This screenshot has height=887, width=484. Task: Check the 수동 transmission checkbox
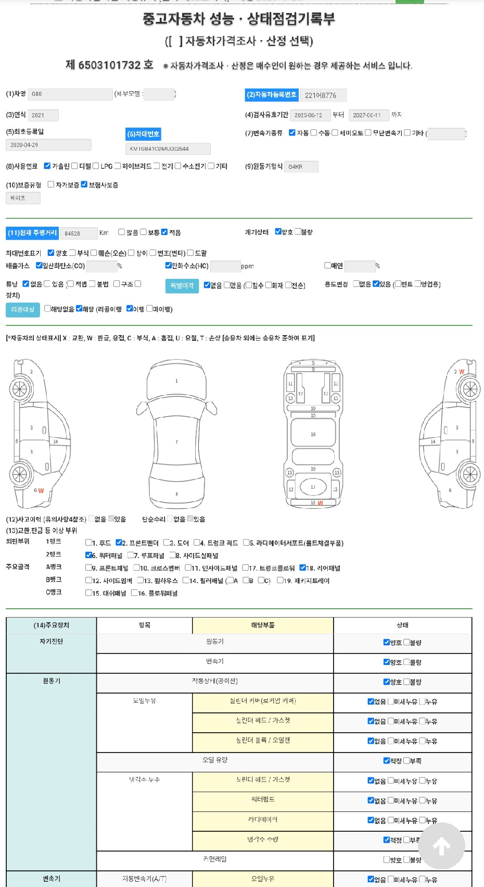(x=314, y=133)
